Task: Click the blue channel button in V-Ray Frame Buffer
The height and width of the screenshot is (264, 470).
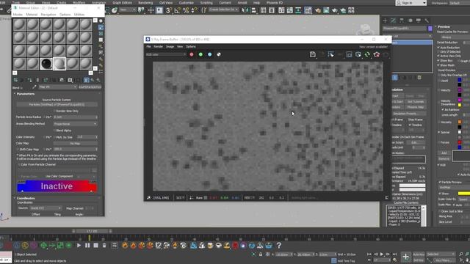Action: (210, 54)
